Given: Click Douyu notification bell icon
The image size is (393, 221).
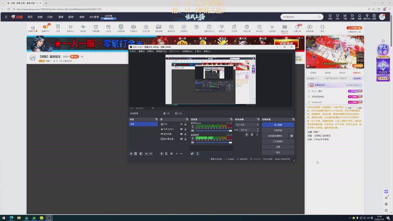Looking at the screenshot, I should pyautogui.click(x=360, y=17).
